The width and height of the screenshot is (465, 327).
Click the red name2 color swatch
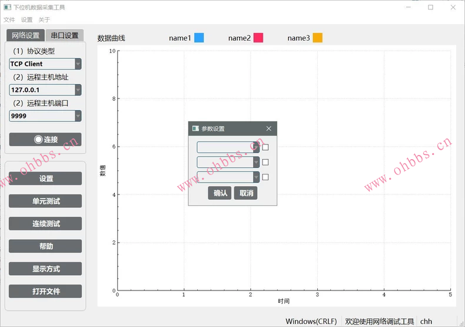(x=258, y=38)
